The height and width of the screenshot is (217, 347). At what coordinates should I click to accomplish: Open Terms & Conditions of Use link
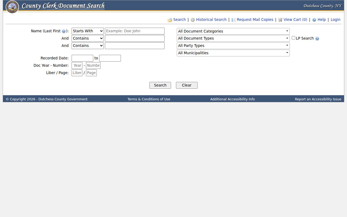coord(149,99)
